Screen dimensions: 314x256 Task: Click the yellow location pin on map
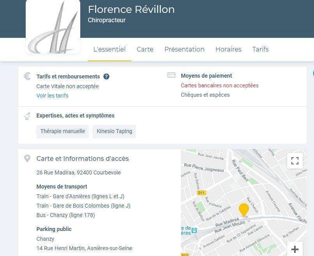click(244, 210)
